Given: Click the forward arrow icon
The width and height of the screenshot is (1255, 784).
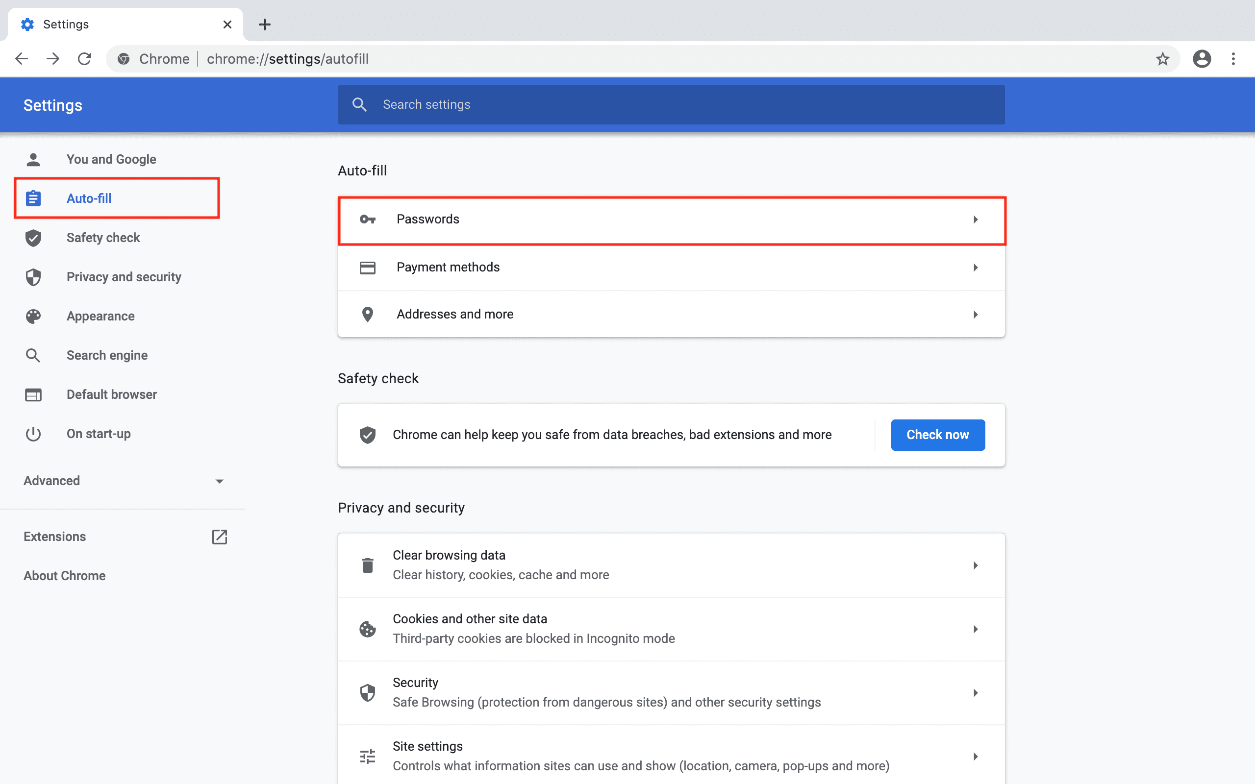Looking at the screenshot, I should click(x=53, y=59).
